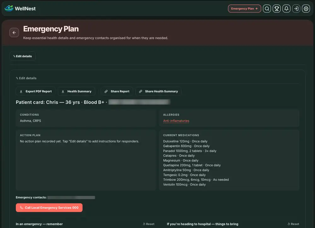This screenshot has height=228, width=315.
Task: Select the Quetiapine 200mg medication line
Action: 192,165
